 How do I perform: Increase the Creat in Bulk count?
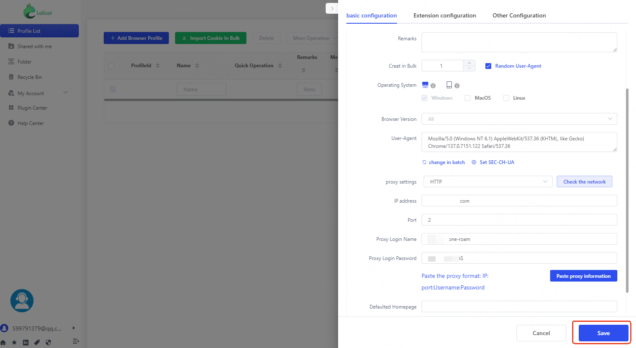tap(469, 63)
